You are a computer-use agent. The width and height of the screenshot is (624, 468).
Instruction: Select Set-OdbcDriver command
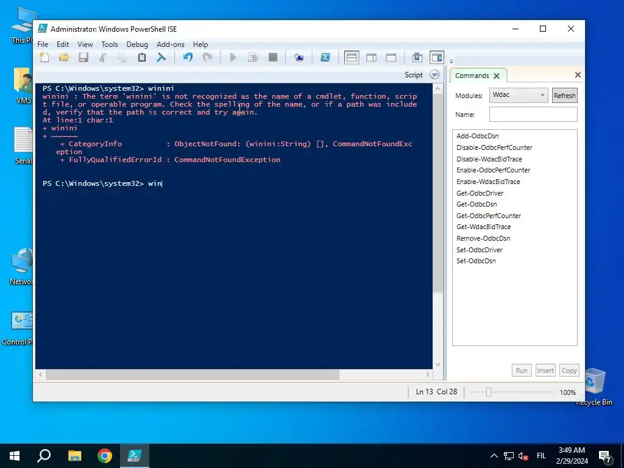(x=480, y=250)
